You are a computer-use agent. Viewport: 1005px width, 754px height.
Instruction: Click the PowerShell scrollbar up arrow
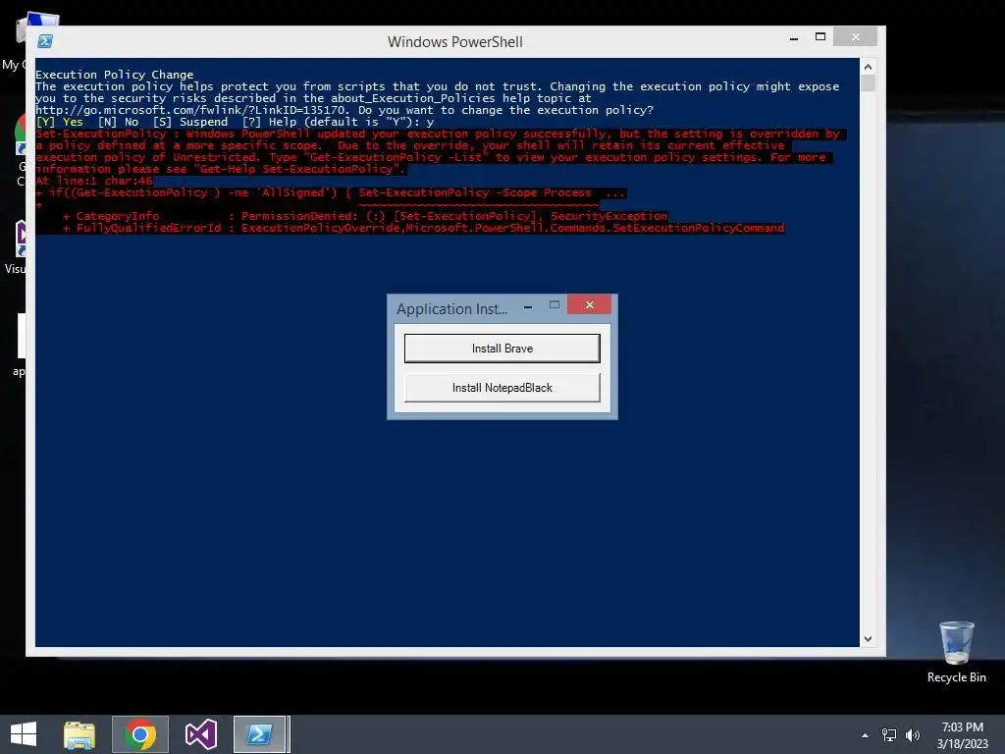(868, 67)
